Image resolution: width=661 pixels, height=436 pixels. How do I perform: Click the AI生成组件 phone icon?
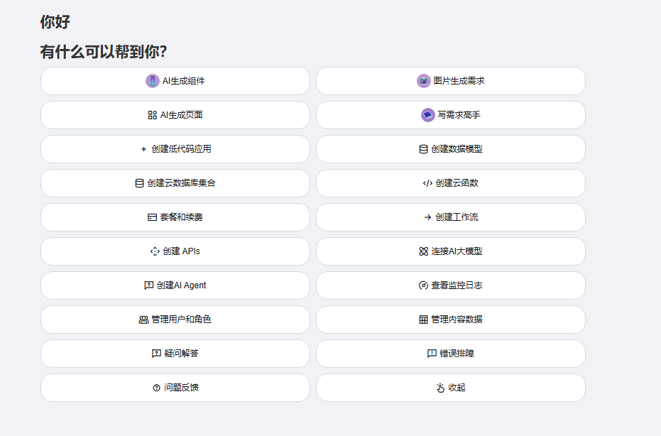click(152, 81)
